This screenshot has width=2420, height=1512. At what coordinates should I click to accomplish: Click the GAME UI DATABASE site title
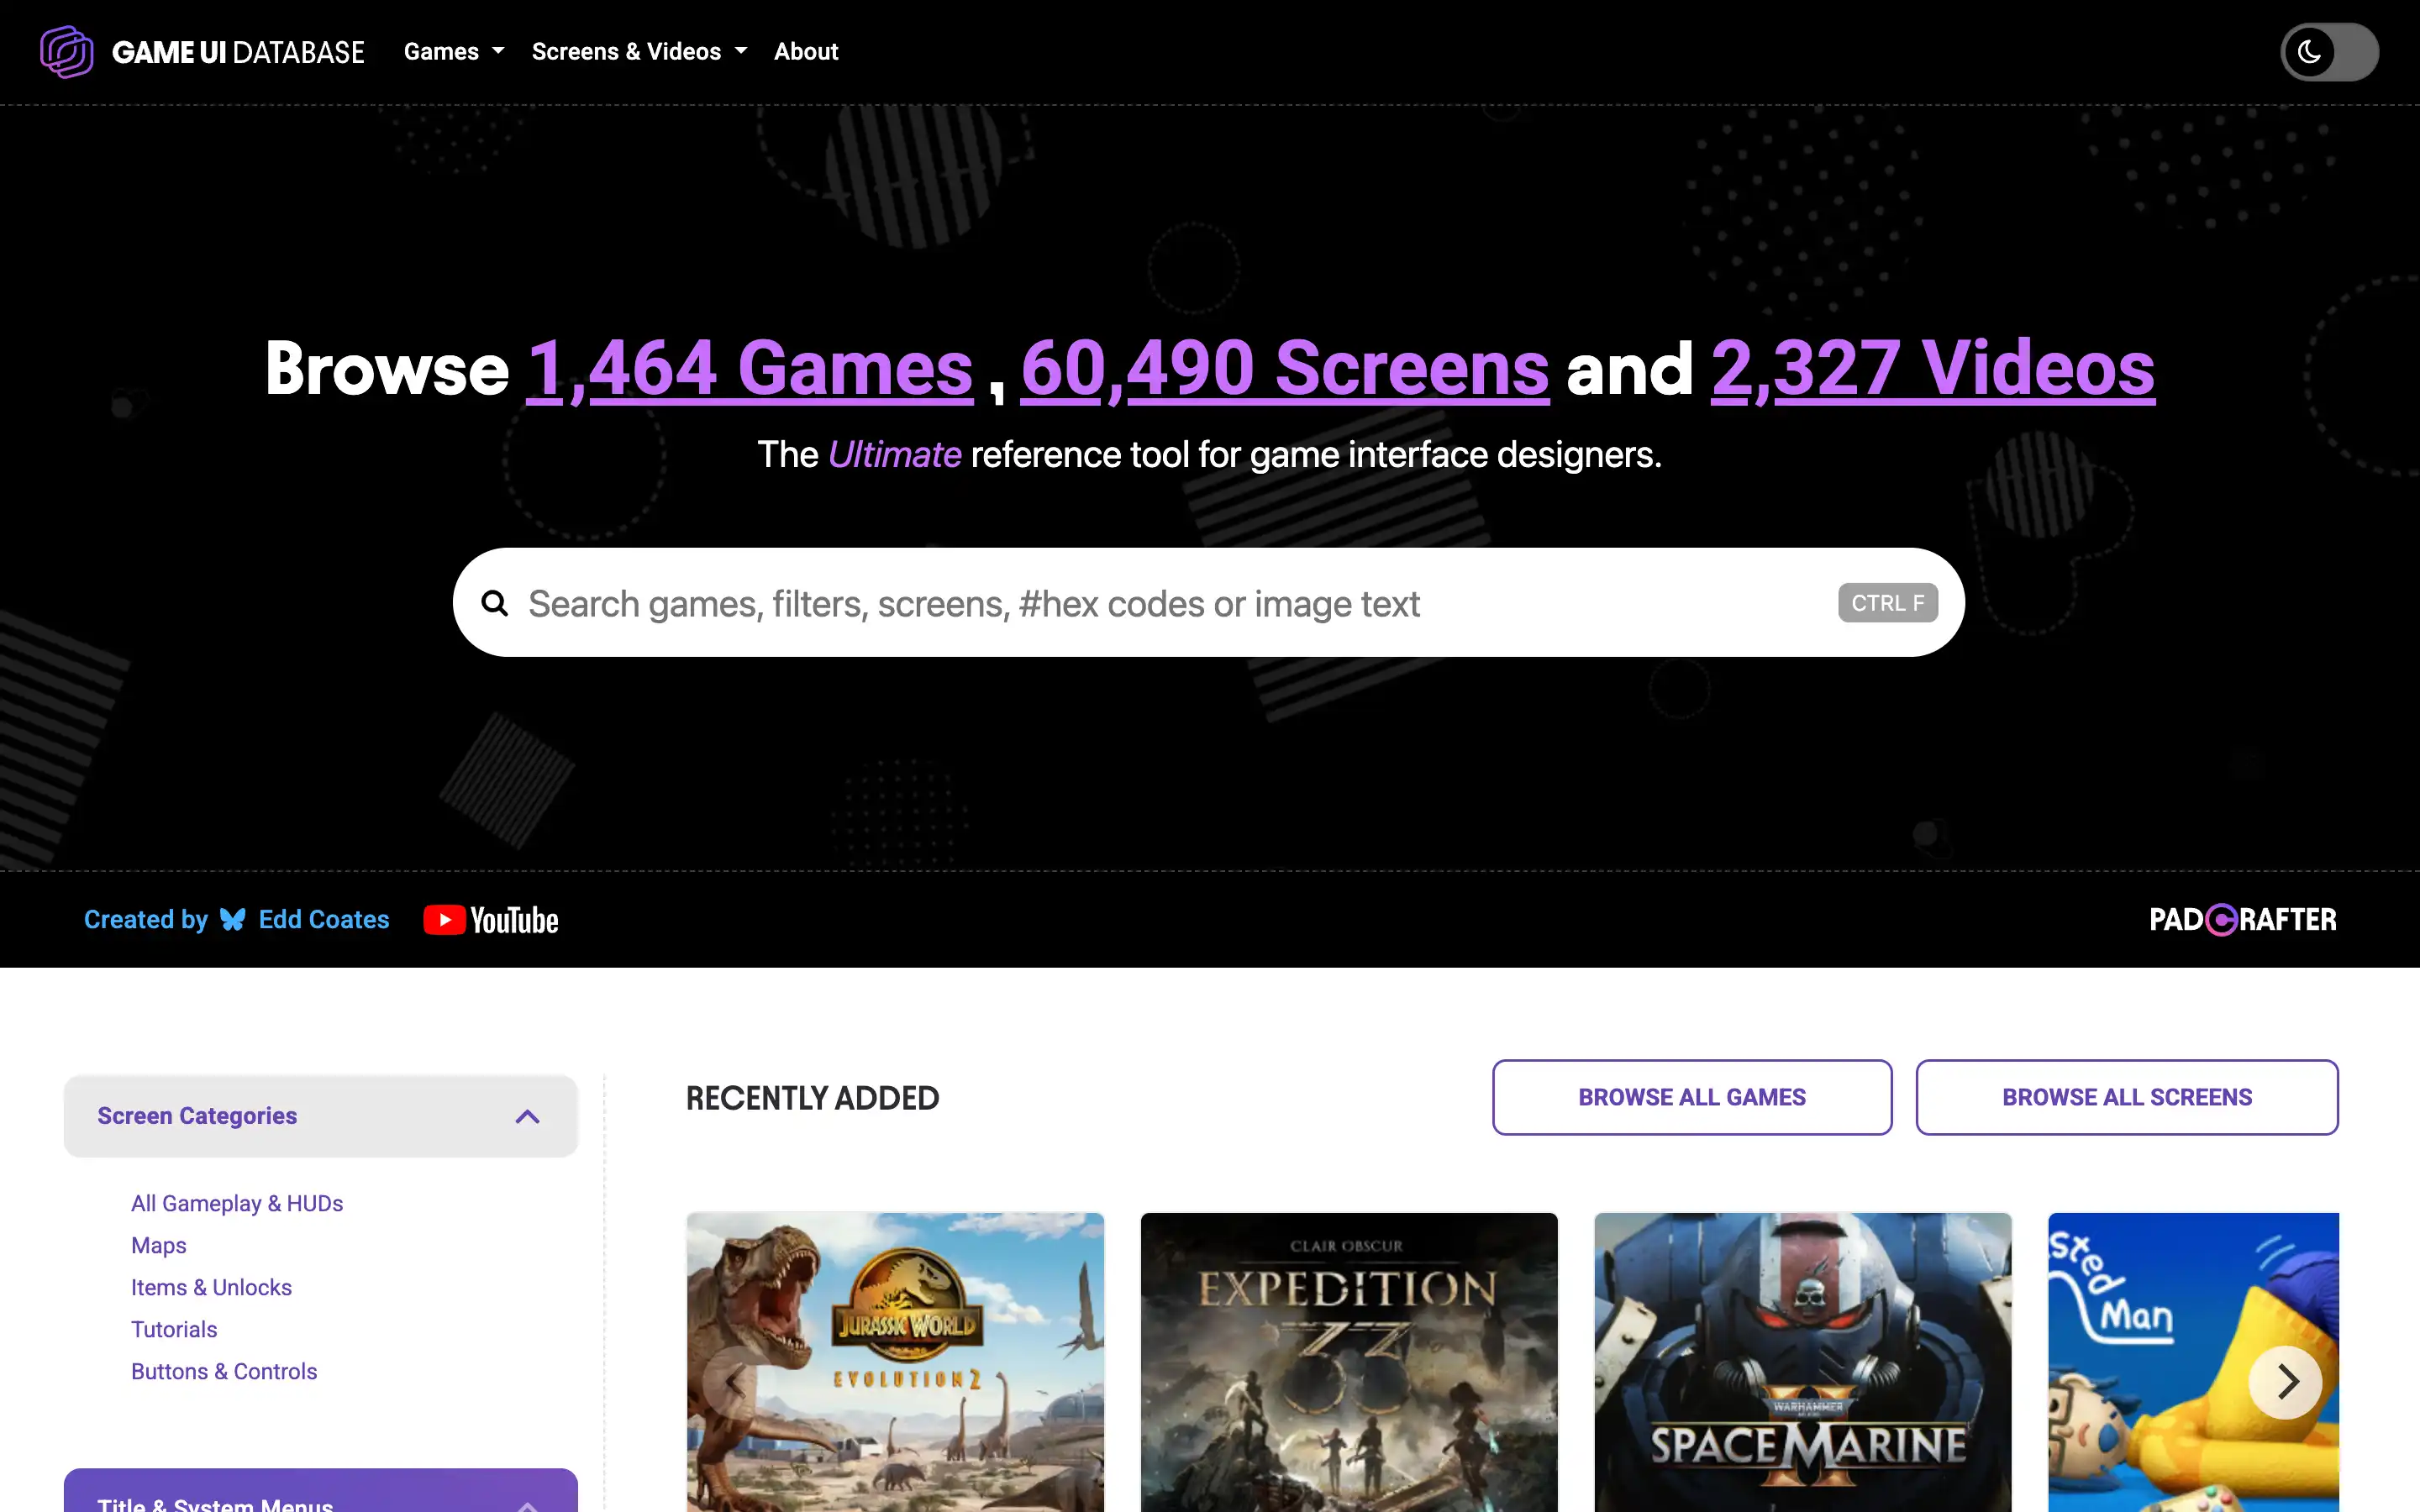tap(238, 52)
